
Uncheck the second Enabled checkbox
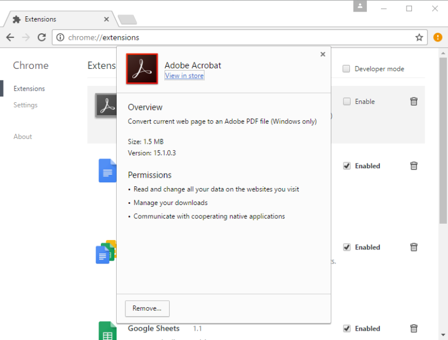346,247
